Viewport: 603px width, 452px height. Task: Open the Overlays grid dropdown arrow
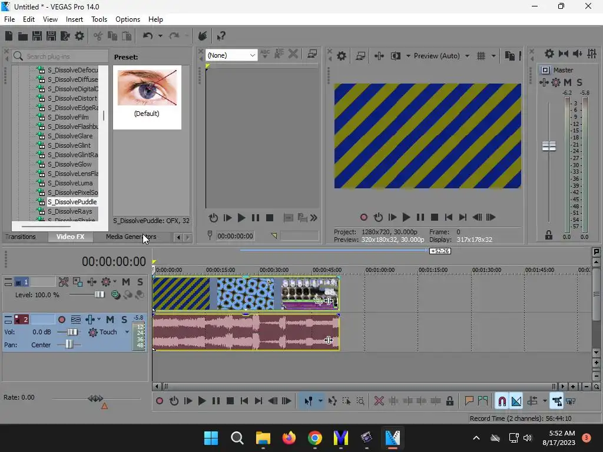(x=493, y=56)
